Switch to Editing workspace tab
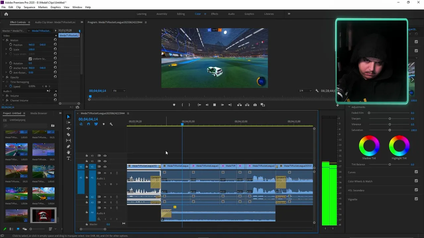The width and height of the screenshot is (424, 238). (x=181, y=14)
